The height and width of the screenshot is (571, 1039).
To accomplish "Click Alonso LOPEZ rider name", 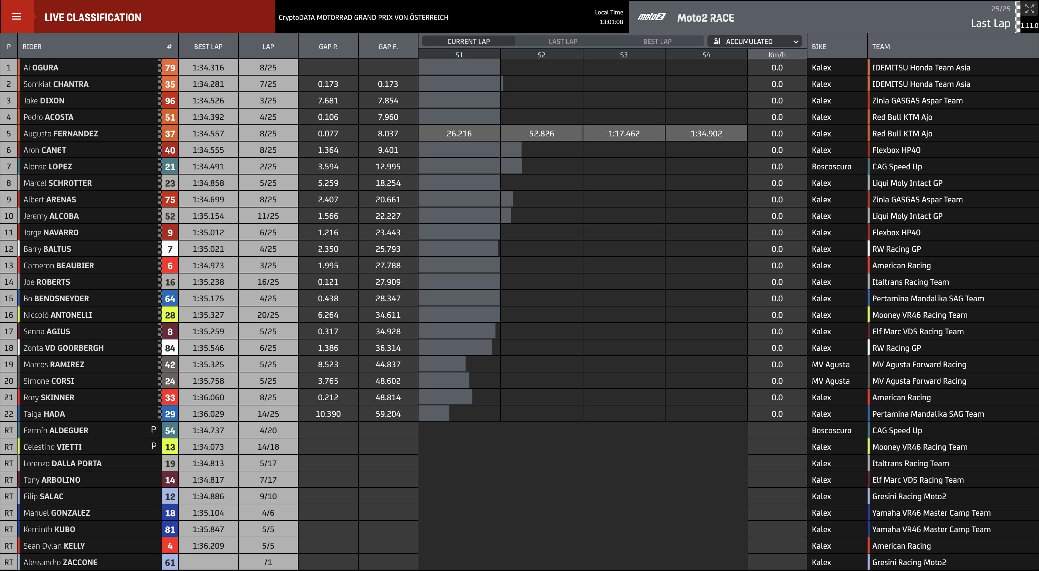I will pyautogui.click(x=48, y=167).
